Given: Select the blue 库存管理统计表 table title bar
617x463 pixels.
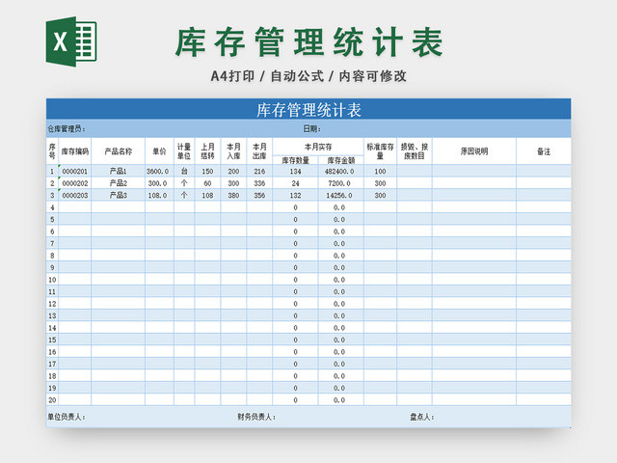Looking at the screenshot, I should (x=308, y=109).
